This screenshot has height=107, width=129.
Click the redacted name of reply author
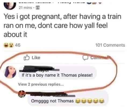coord(51,94)
